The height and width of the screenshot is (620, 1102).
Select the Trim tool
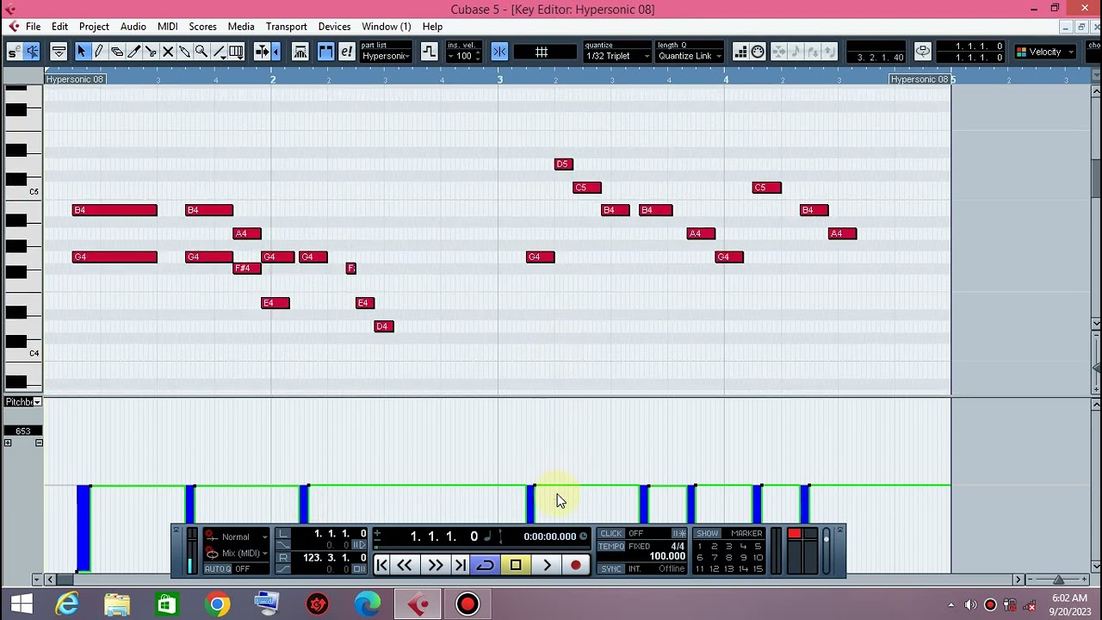pos(133,52)
